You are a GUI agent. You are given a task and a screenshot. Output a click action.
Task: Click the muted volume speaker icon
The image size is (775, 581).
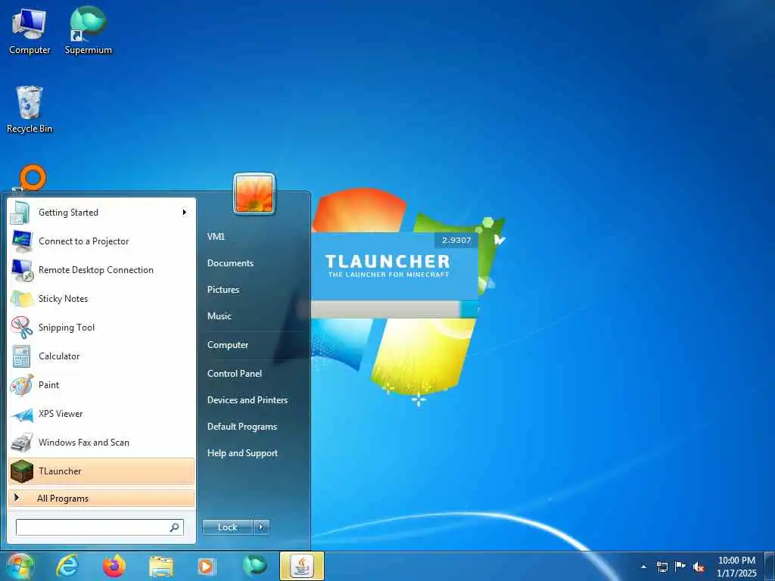tap(699, 567)
